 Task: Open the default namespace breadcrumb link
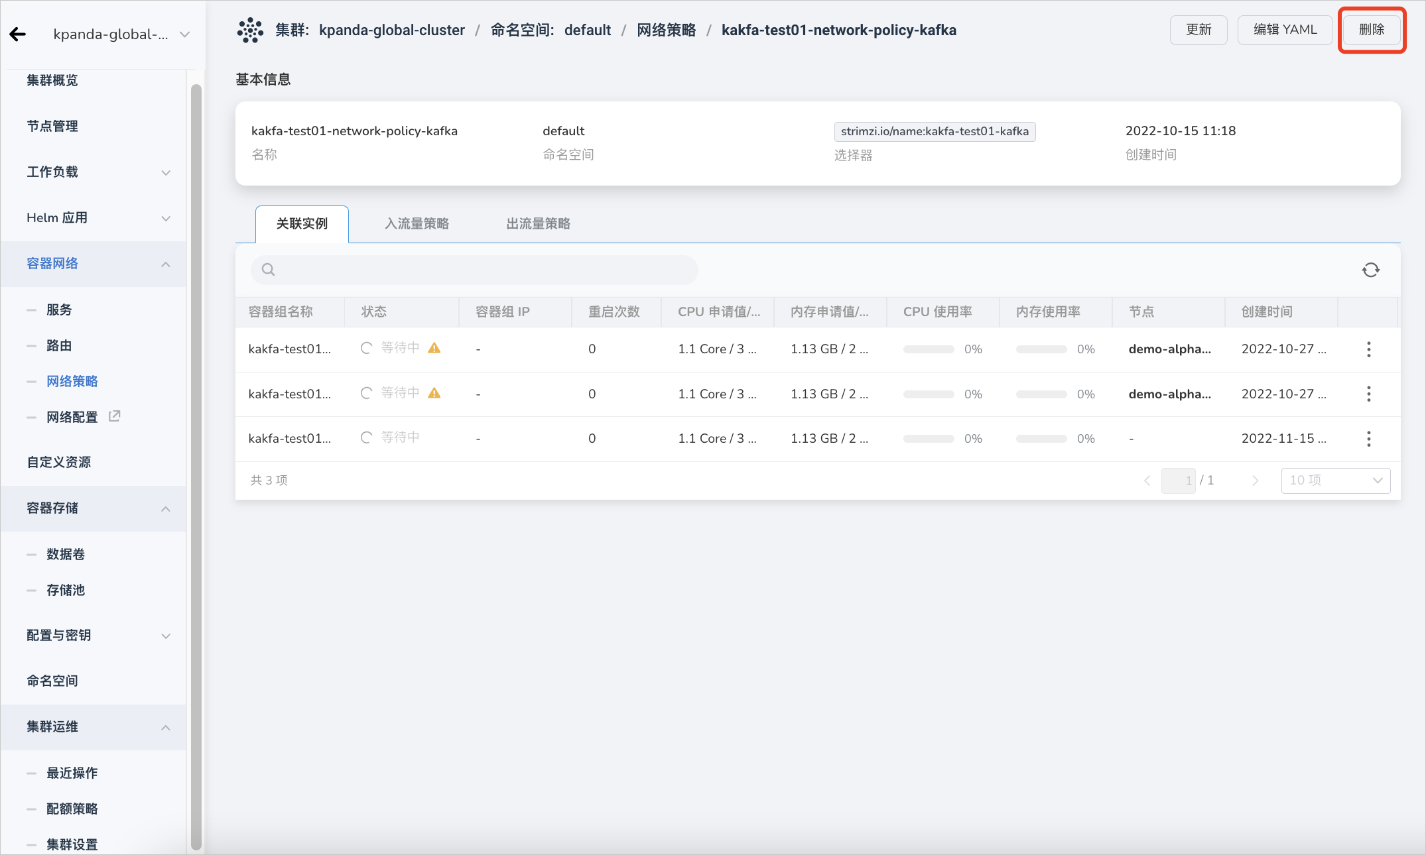click(588, 30)
